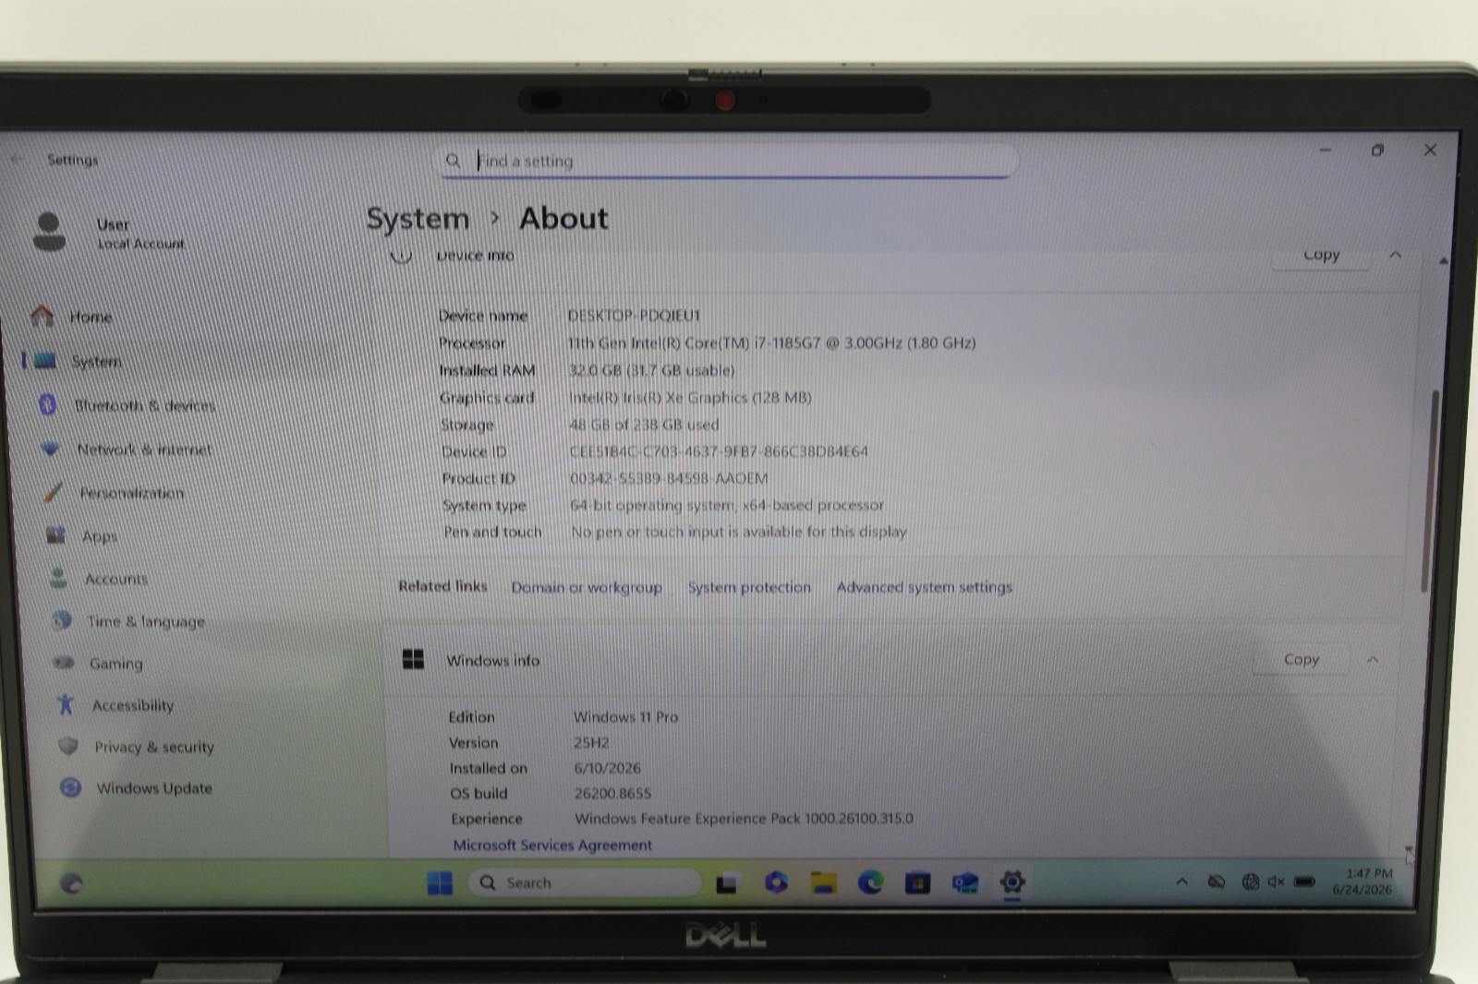
Task: Click the search magnifier icon in Settings
Action: (453, 161)
